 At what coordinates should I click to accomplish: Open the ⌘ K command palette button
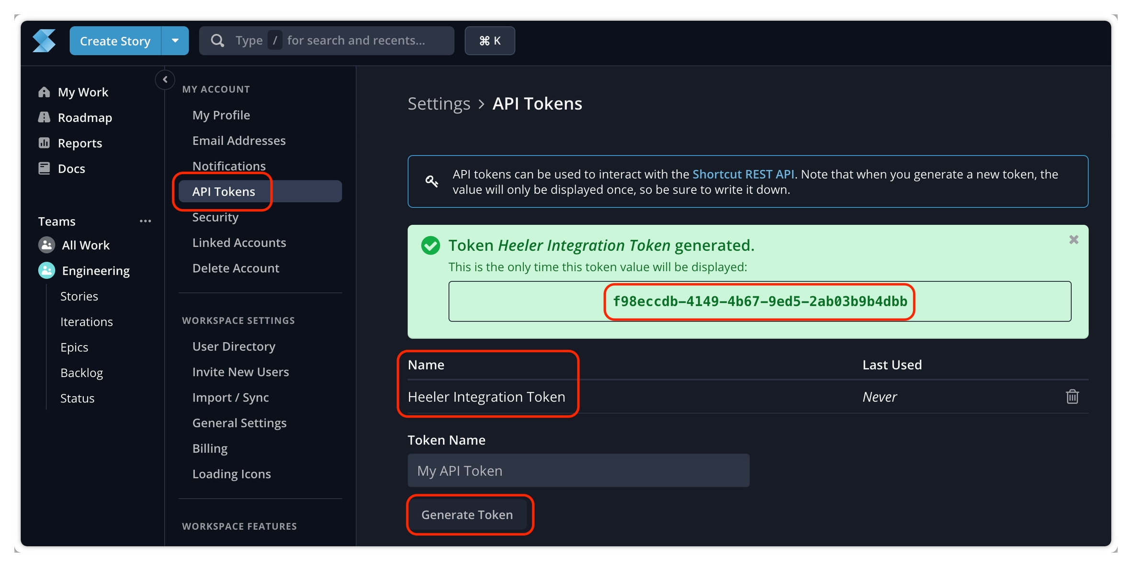coord(490,41)
